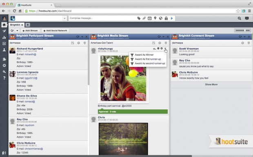Click the filter icon in Participant Stream toolbar
Screen dimensions: 253x157
pos(85,43)
